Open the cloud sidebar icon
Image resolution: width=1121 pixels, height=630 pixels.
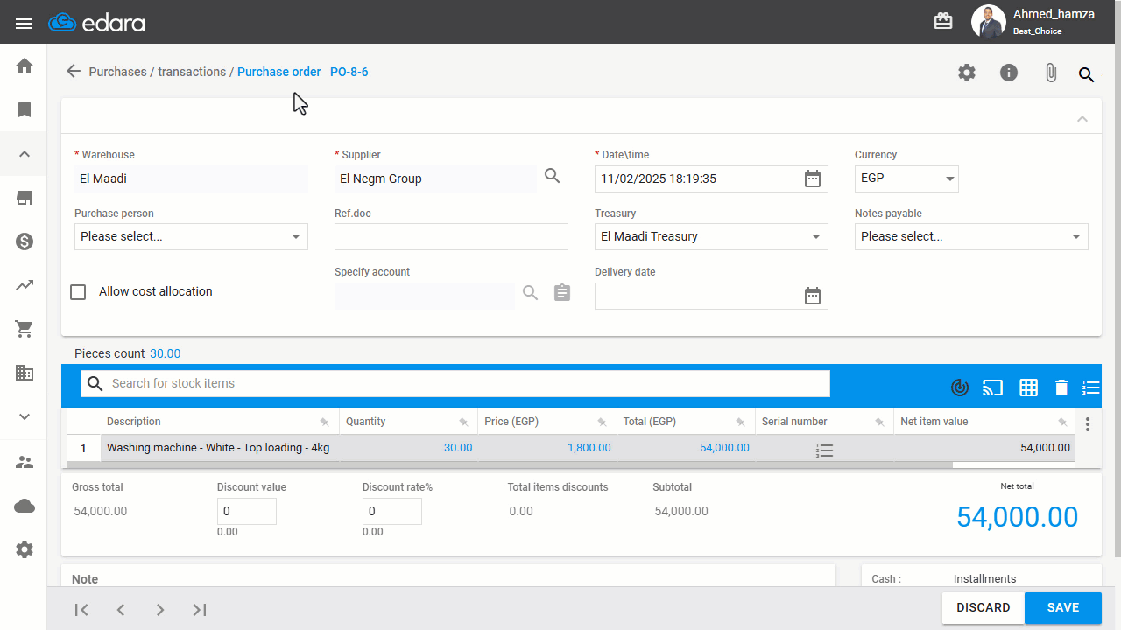click(x=25, y=506)
